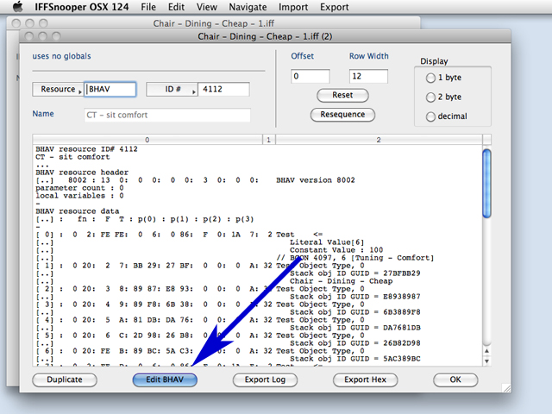Open the Import menu
Screen dimensions: 552x414
click(x=293, y=7)
